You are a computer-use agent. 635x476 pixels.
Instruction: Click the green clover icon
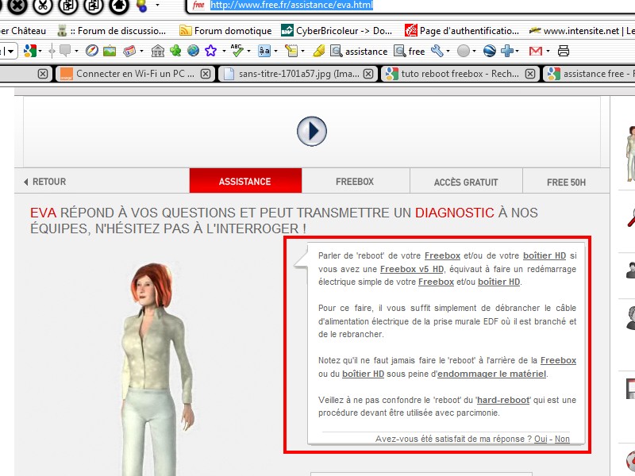click(x=175, y=51)
